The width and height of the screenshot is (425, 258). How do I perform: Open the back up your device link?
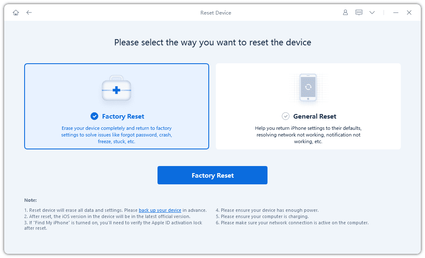(160, 210)
